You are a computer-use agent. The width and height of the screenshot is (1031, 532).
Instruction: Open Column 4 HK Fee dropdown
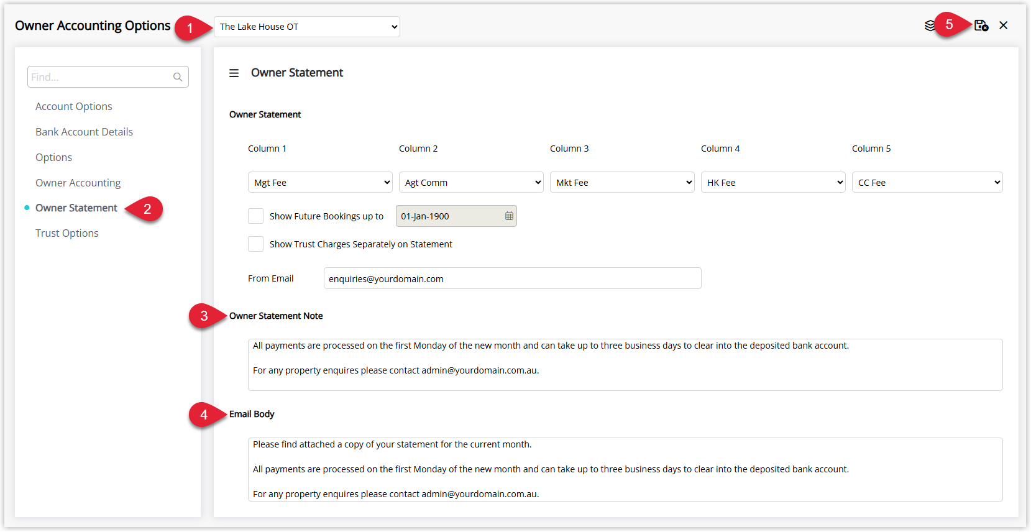(x=773, y=182)
